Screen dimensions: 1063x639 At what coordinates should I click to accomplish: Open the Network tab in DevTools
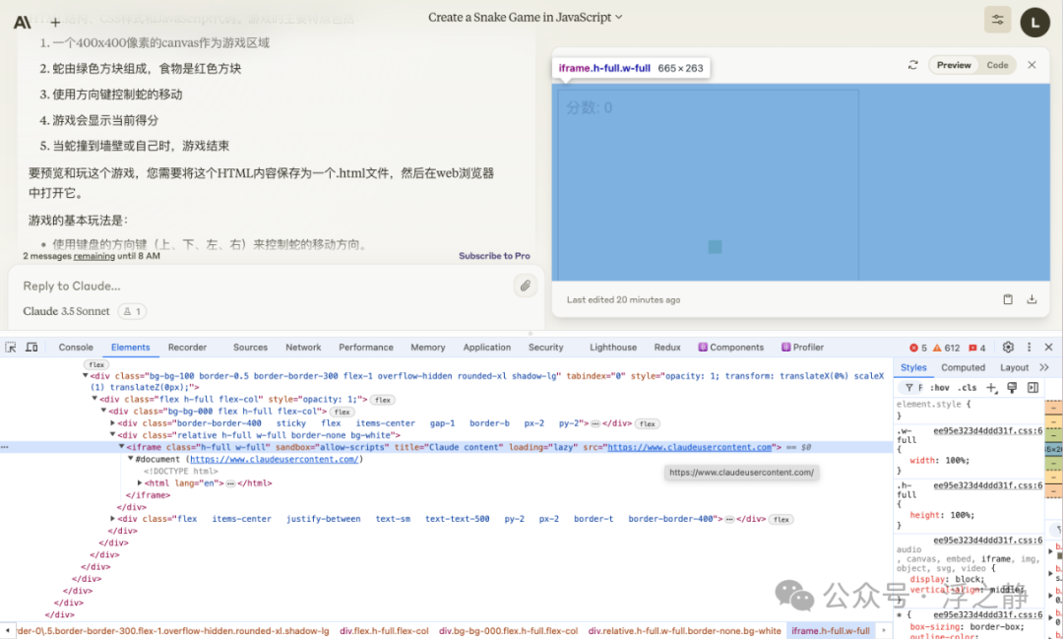[303, 348]
